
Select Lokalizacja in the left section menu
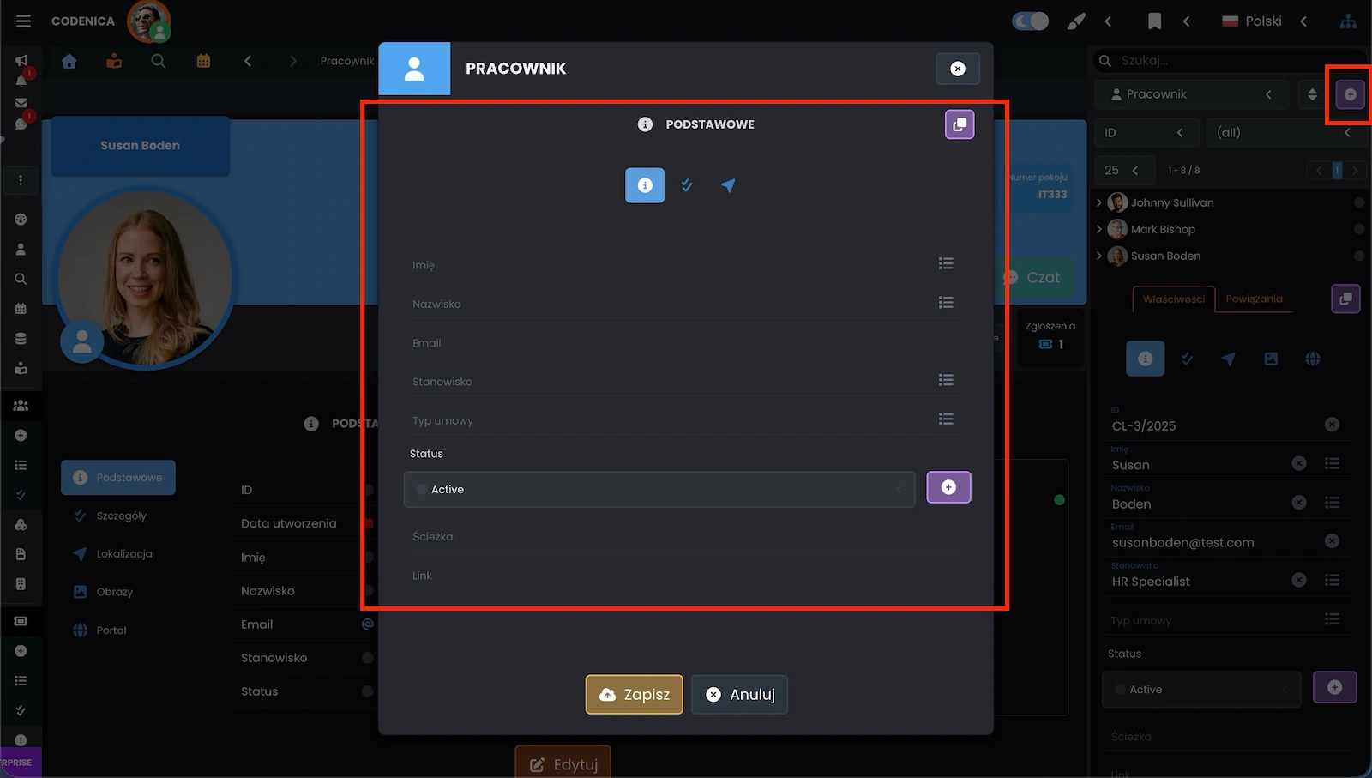coord(123,554)
